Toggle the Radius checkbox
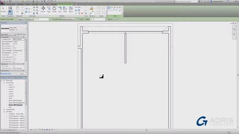Image resolution: width=239 pixels, height=134 pixels. tap(107, 19)
